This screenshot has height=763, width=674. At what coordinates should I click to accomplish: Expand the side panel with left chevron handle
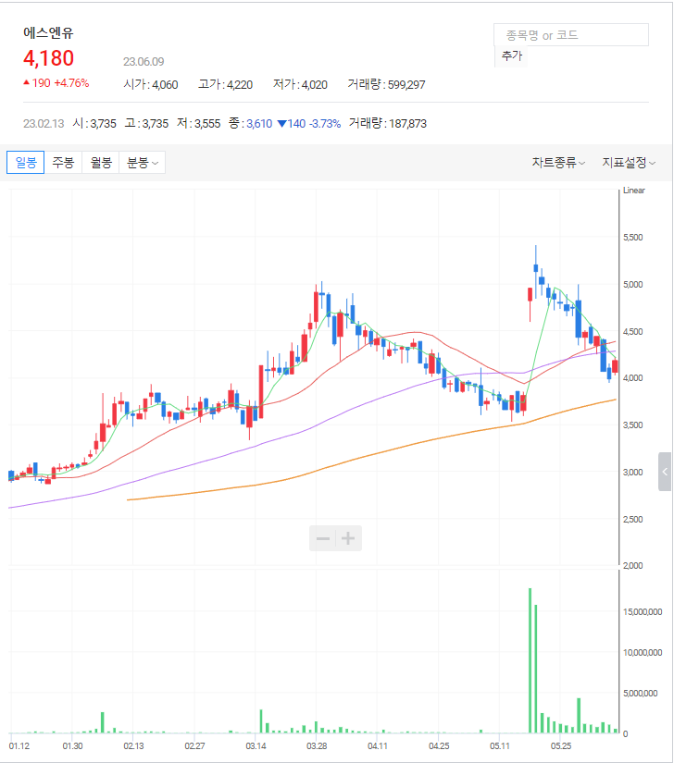tap(665, 472)
